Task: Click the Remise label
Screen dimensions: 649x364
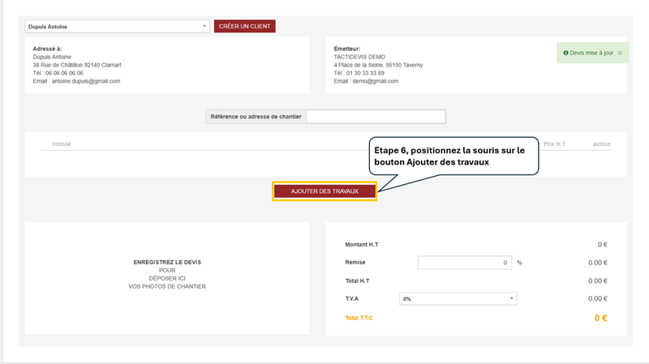Action: 355,262
